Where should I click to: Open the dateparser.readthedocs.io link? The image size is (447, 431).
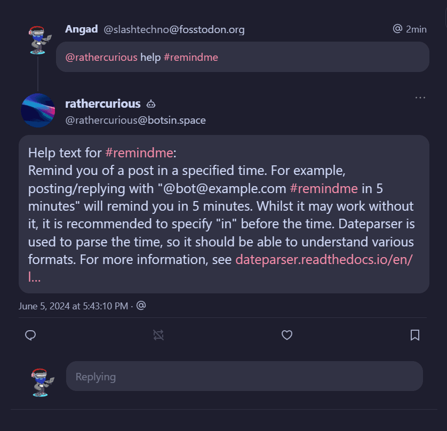[324, 260]
